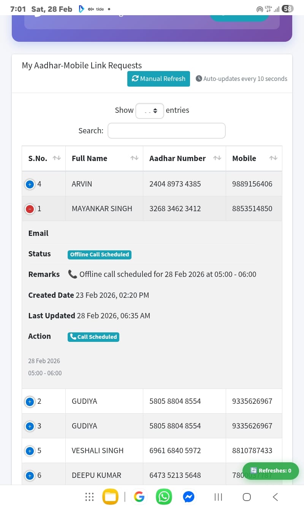Expand row 2 for GUDIYA
Image resolution: width=304 pixels, height=509 pixels.
[30, 402]
